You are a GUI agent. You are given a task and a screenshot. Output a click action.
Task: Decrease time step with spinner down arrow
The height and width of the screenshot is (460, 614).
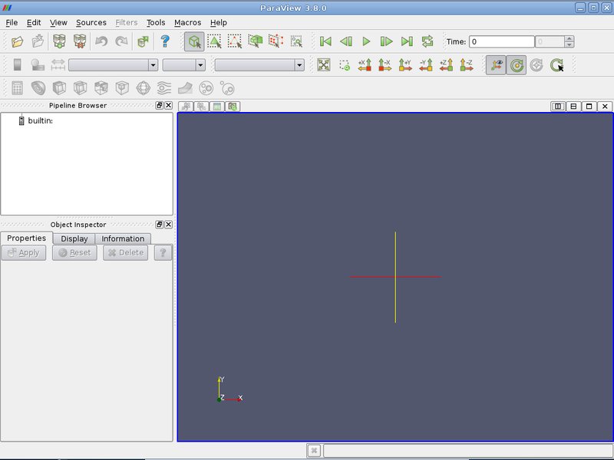(x=569, y=44)
